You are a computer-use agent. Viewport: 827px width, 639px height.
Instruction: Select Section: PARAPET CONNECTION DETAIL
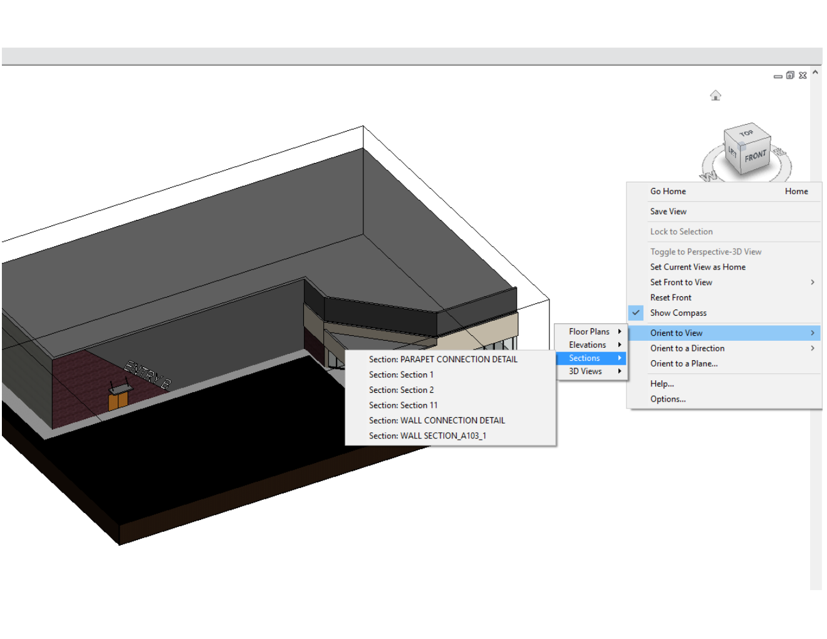pos(450,359)
